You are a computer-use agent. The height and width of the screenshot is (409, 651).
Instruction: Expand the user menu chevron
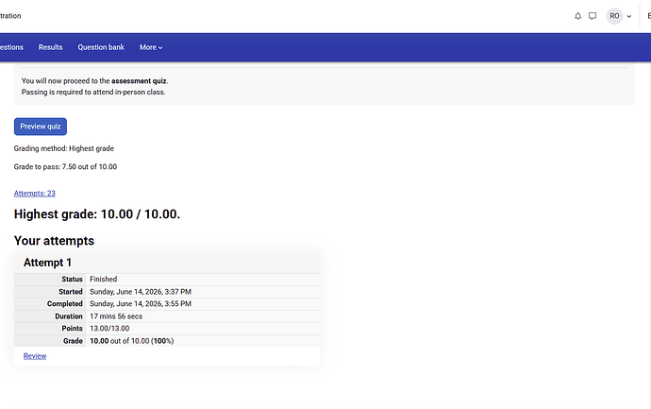[x=629, y=17]
